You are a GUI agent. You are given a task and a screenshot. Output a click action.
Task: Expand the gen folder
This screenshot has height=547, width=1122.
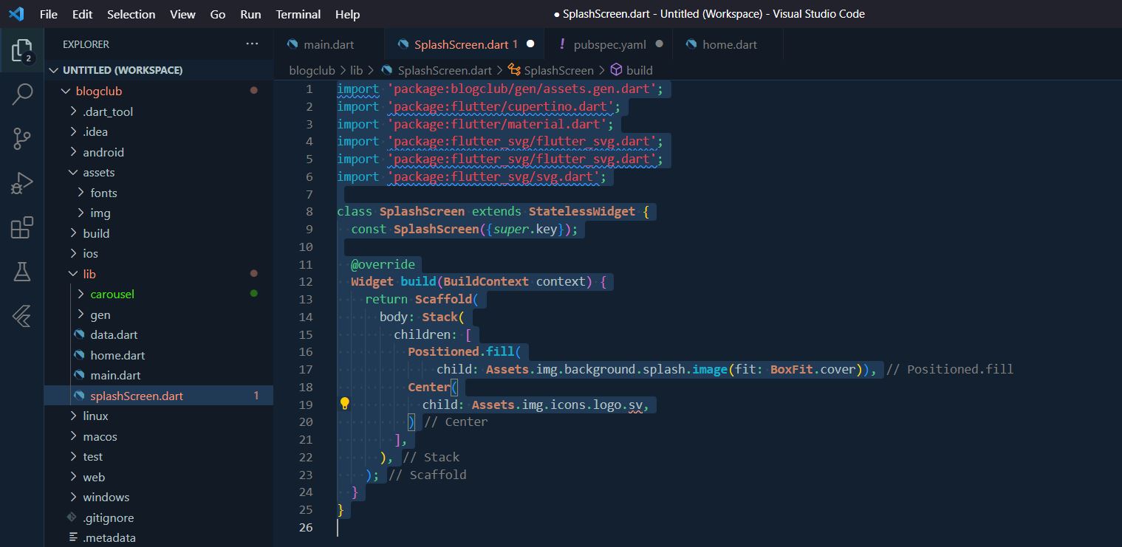(159, 314)
